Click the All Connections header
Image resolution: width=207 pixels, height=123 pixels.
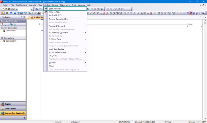(13, 38)
